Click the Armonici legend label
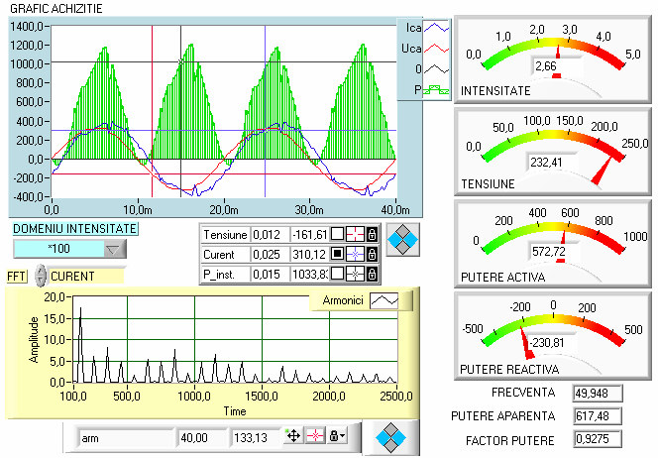 (x=343, y=300)
